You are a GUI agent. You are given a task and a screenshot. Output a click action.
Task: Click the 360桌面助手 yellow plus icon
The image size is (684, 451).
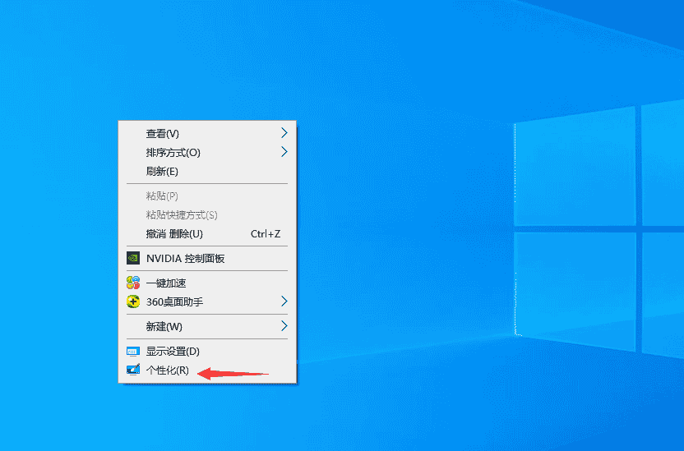point(132,301)
